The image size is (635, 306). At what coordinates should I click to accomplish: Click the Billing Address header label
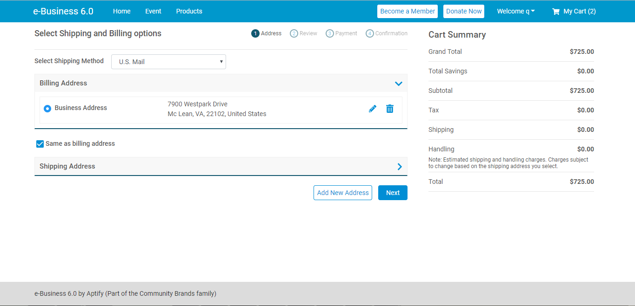[63, 83]
